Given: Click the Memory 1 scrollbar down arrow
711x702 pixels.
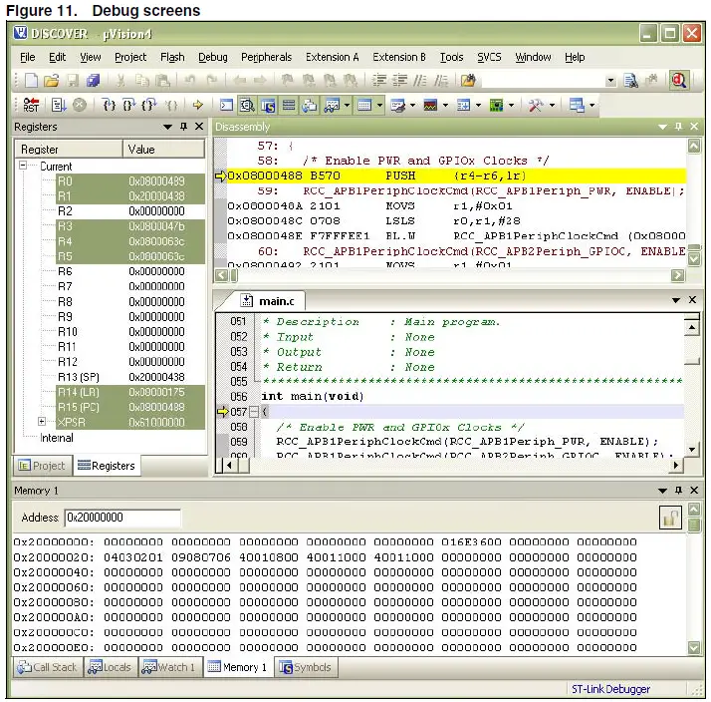Looking at the screenshot, I should pyautogui.click(x=694, y=647).
